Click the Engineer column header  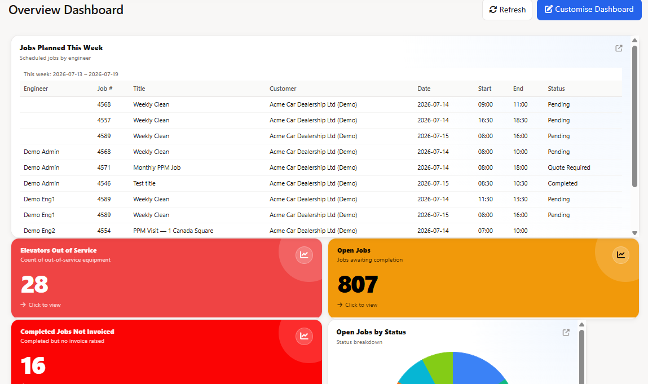click(x=36, y=89)
